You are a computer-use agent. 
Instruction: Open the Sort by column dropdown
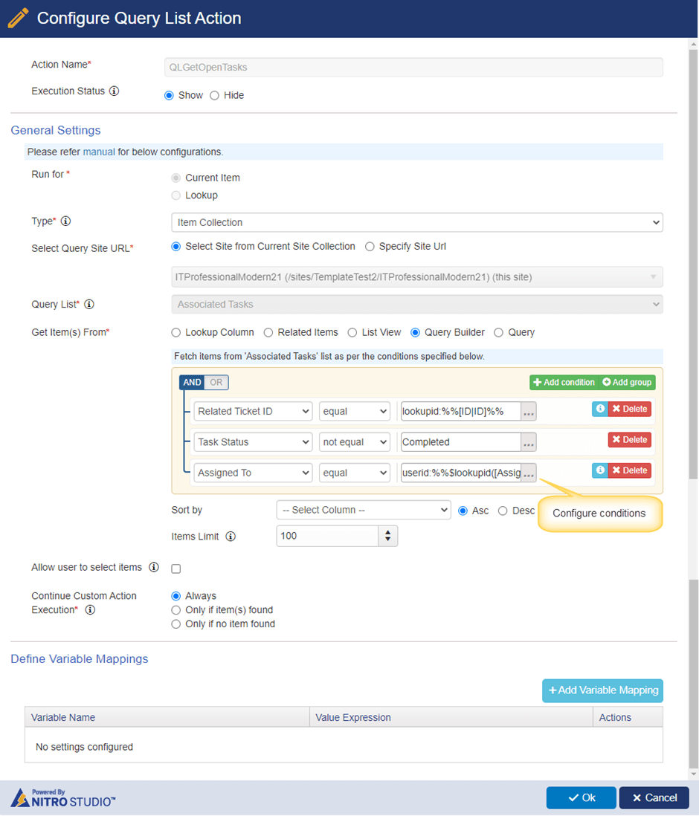tap(363, 511)
